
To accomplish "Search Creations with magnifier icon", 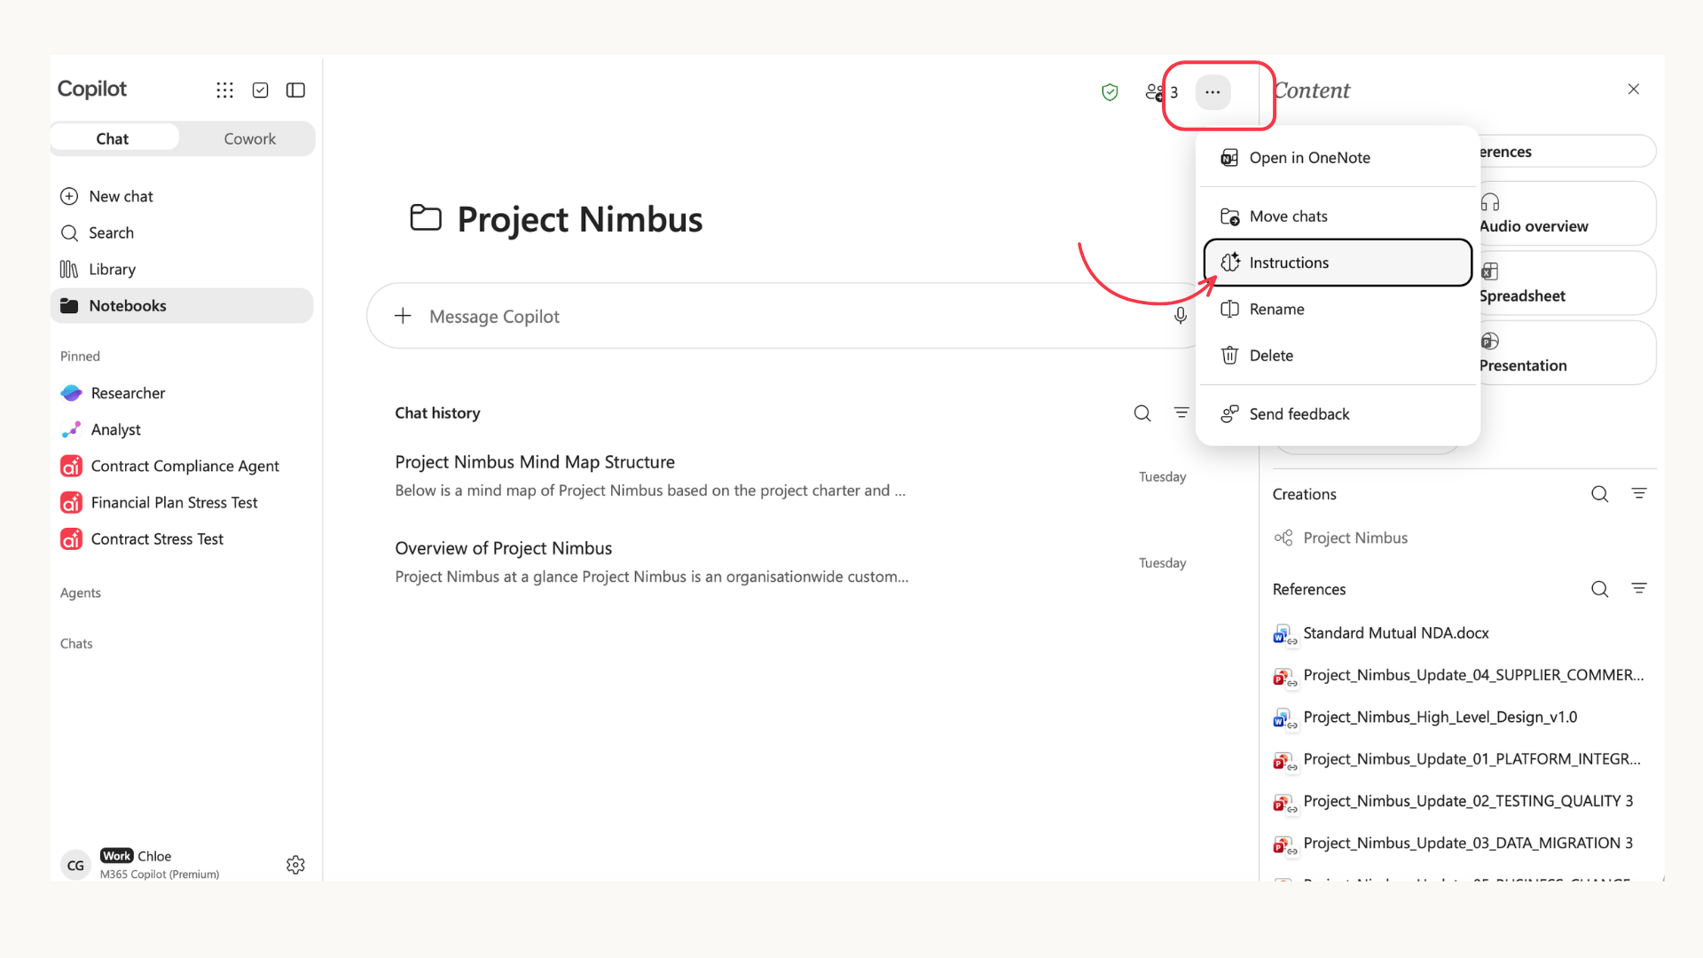I will [1599, 493].
